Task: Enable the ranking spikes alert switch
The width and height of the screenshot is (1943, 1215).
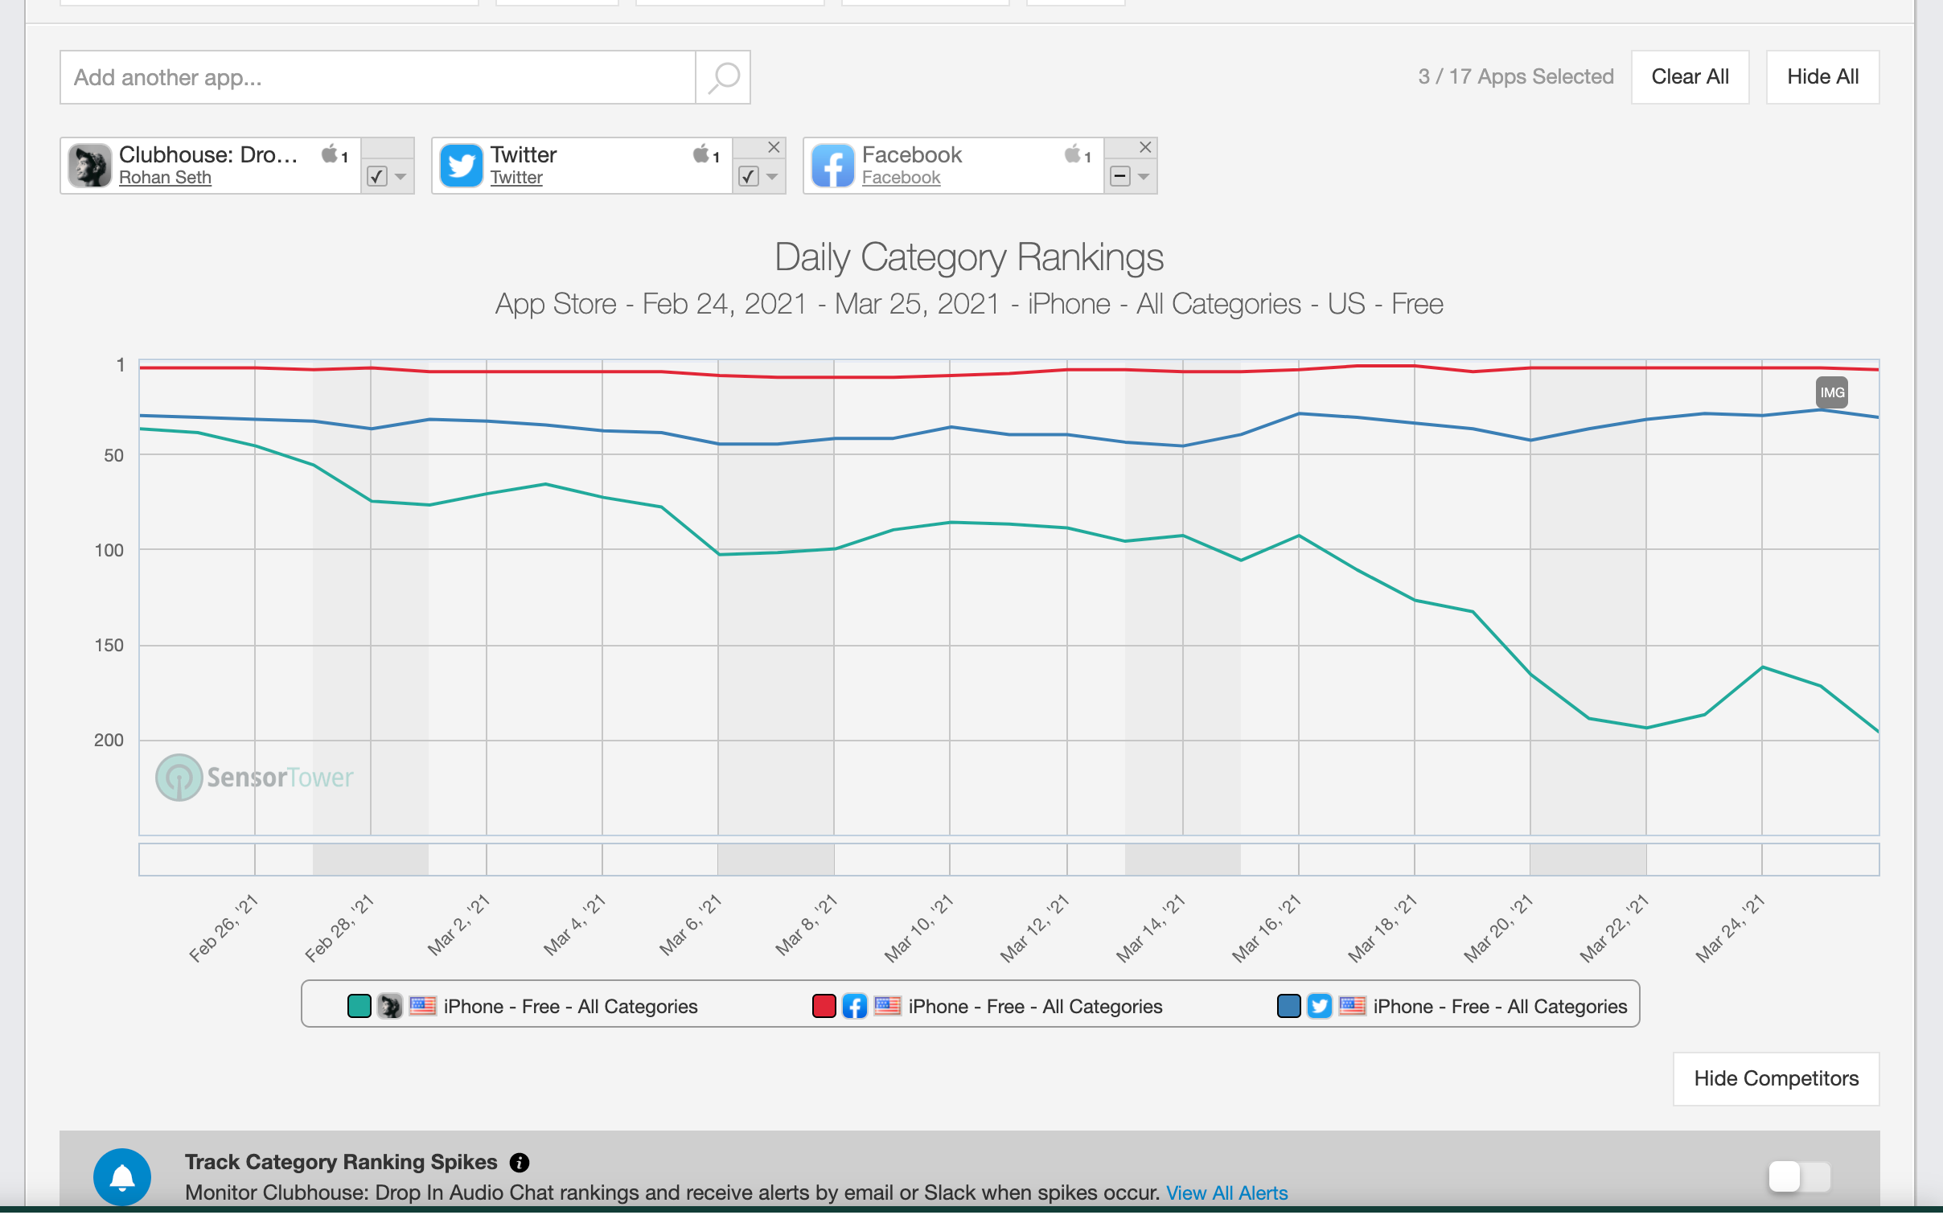Action: pyautogui.click(x=1799, y=1176)
